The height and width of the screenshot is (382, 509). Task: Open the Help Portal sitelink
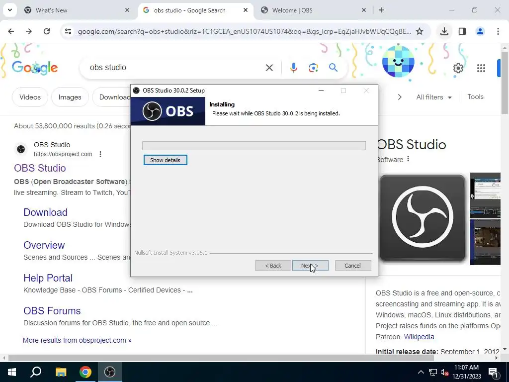48,278
